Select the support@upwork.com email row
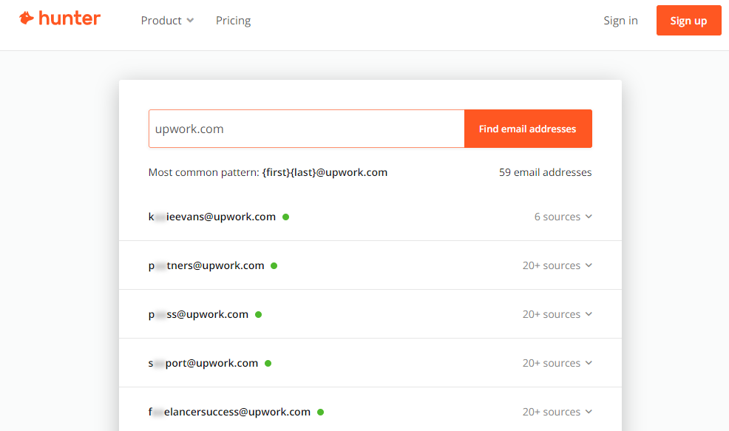This screenshot has width=729, height=431. (203, 363)
